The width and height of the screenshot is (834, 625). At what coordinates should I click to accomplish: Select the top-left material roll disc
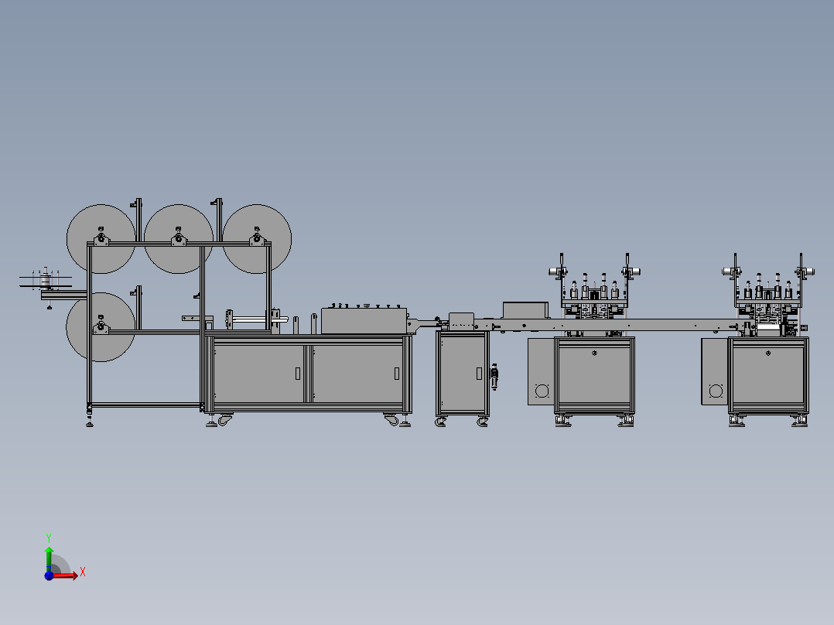point(101,239)
